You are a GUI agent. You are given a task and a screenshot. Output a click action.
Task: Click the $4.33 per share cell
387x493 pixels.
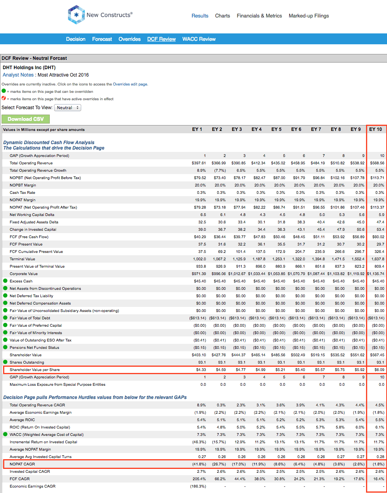click(201, 370)
